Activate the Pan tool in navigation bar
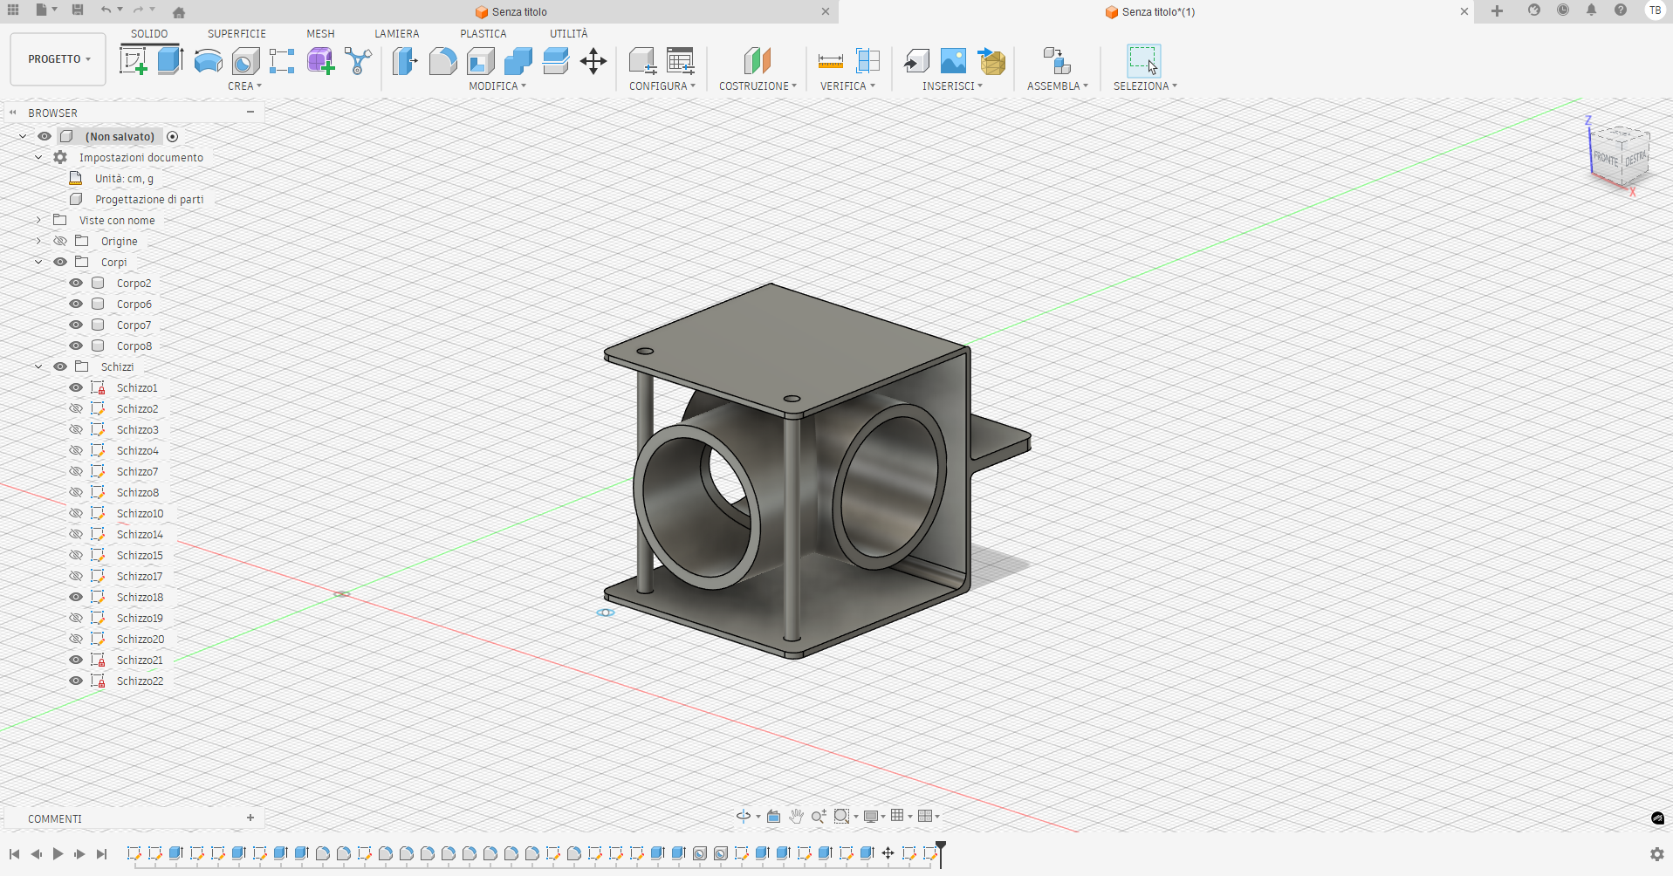 coord(796,817)
